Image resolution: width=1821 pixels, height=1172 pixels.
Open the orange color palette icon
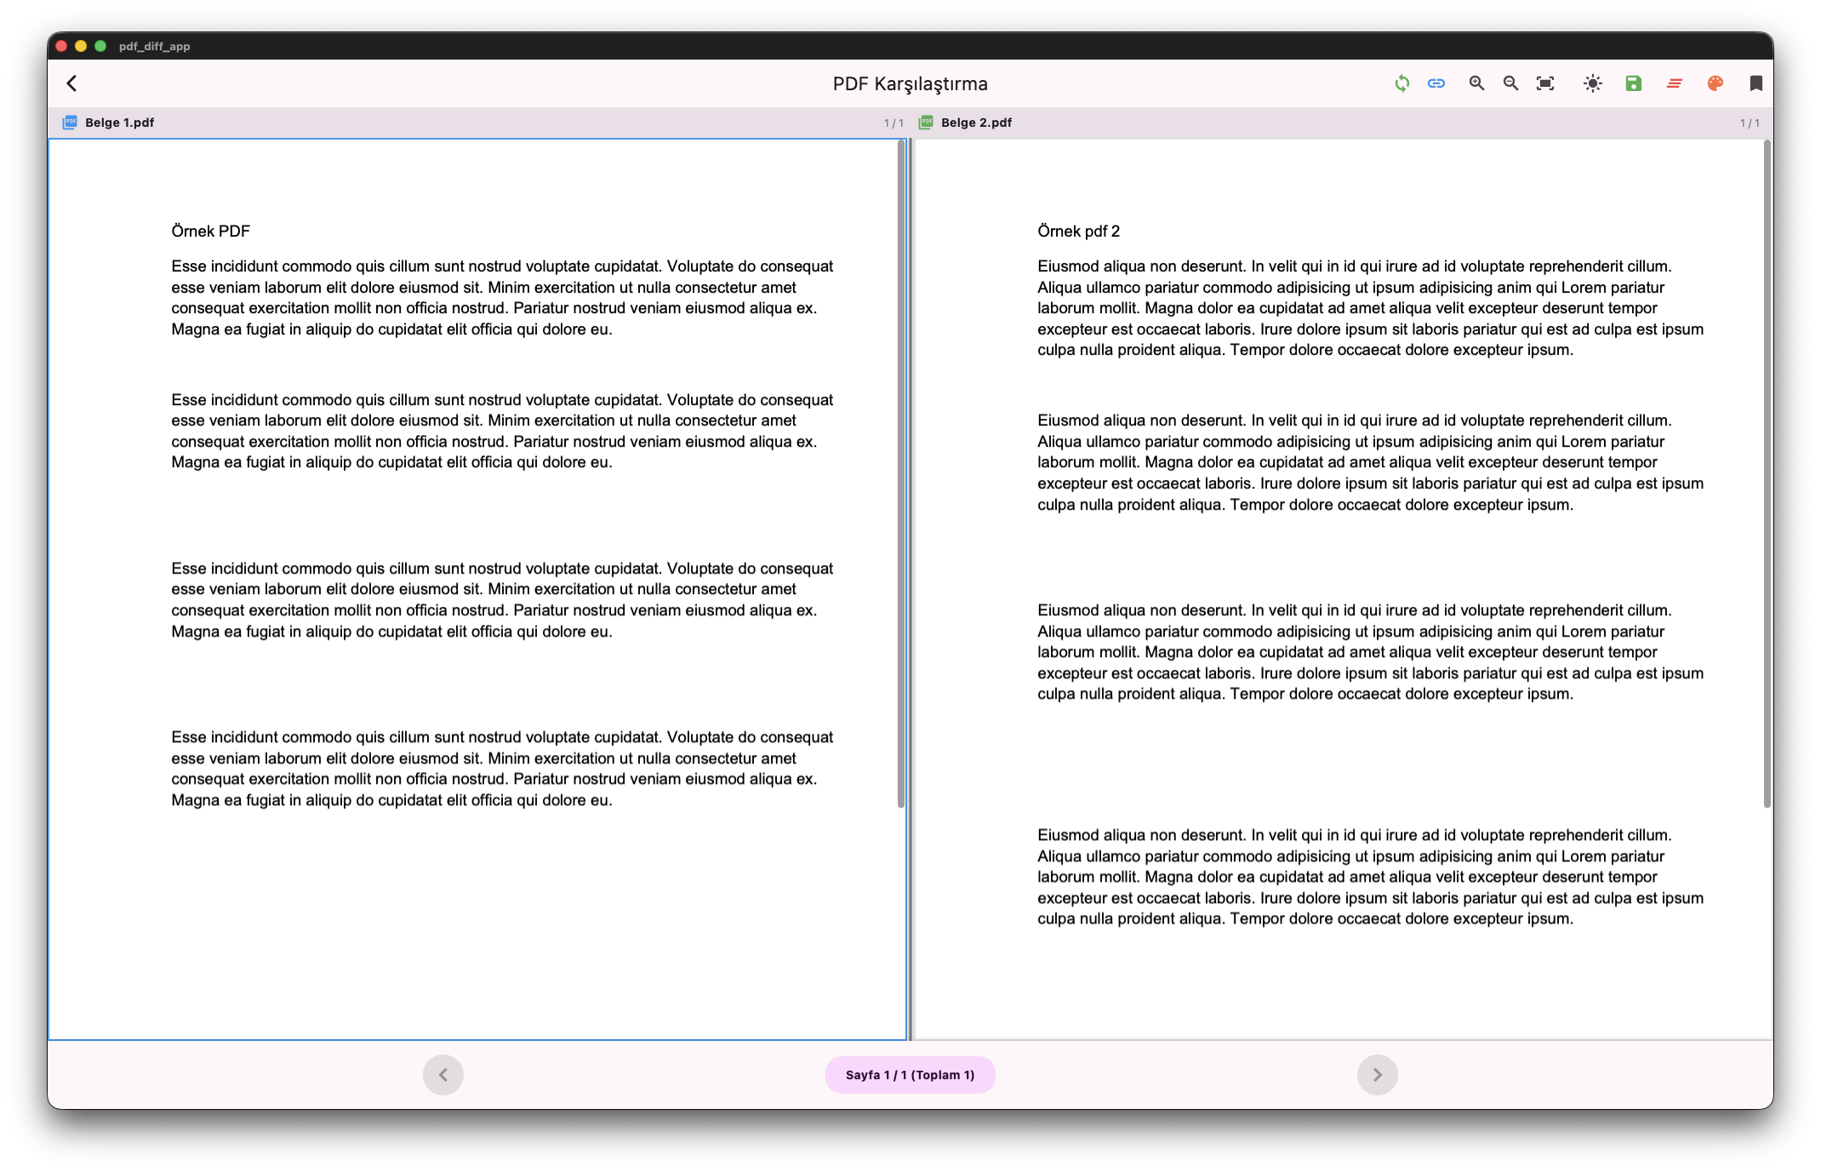[1715, 83]
